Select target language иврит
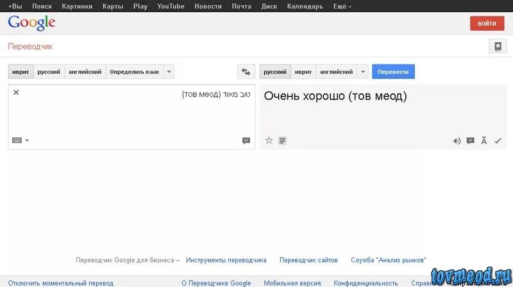Image resolution: width=513 pixels, height=287 pixels. point(303,72)
